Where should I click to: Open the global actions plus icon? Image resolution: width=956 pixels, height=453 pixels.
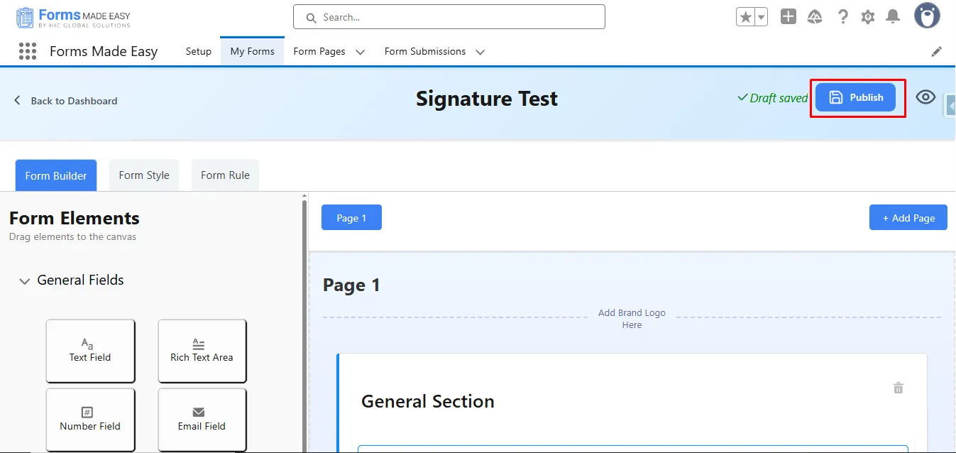[788, 17]
